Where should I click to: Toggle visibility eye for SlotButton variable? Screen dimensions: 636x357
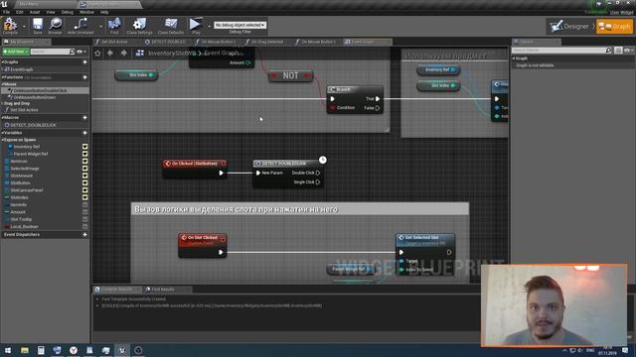pyautogui.click(x=84, y=182)
